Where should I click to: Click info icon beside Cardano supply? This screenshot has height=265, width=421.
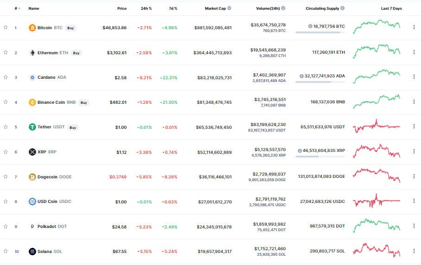(302, 76)
